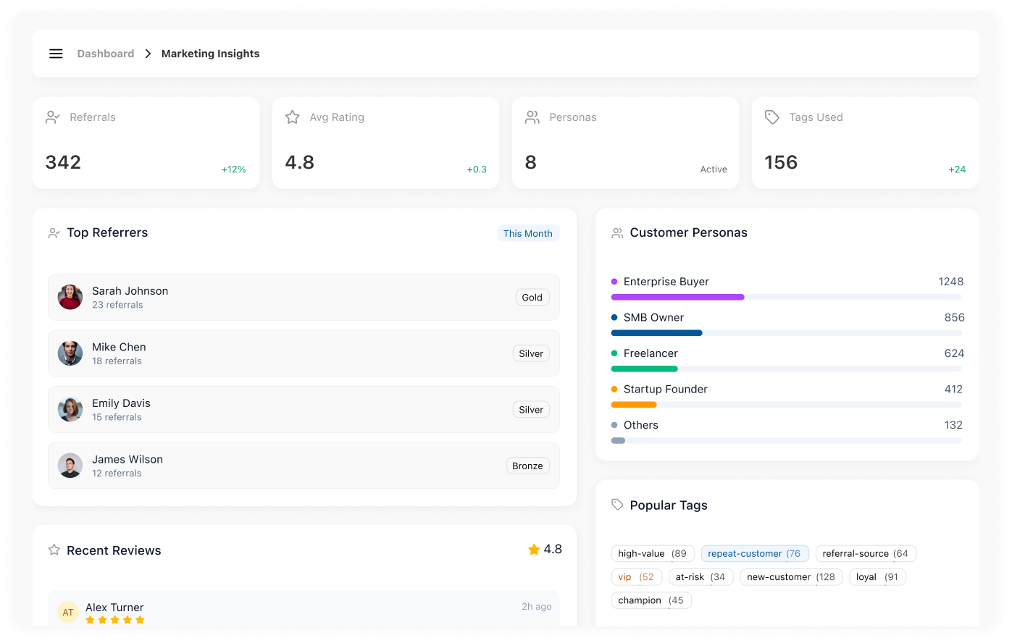Image resolution: width=1012 pixels, height=643 pixels.
Task: Open the This Month period filter
Action: click(x=527, y=233)
